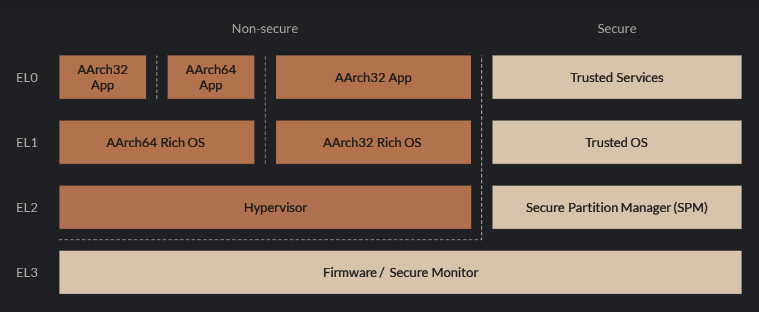Click the 'EL0' row label
Viewport: 759px width, 312px height.
[x=27, y=78]
